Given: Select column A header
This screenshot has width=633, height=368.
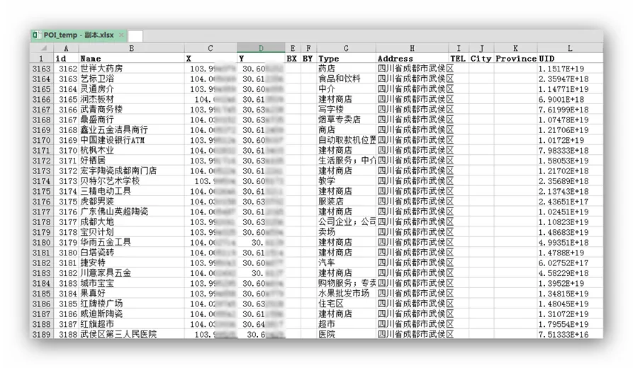Looking at the screenshot, I should point(66,48).
